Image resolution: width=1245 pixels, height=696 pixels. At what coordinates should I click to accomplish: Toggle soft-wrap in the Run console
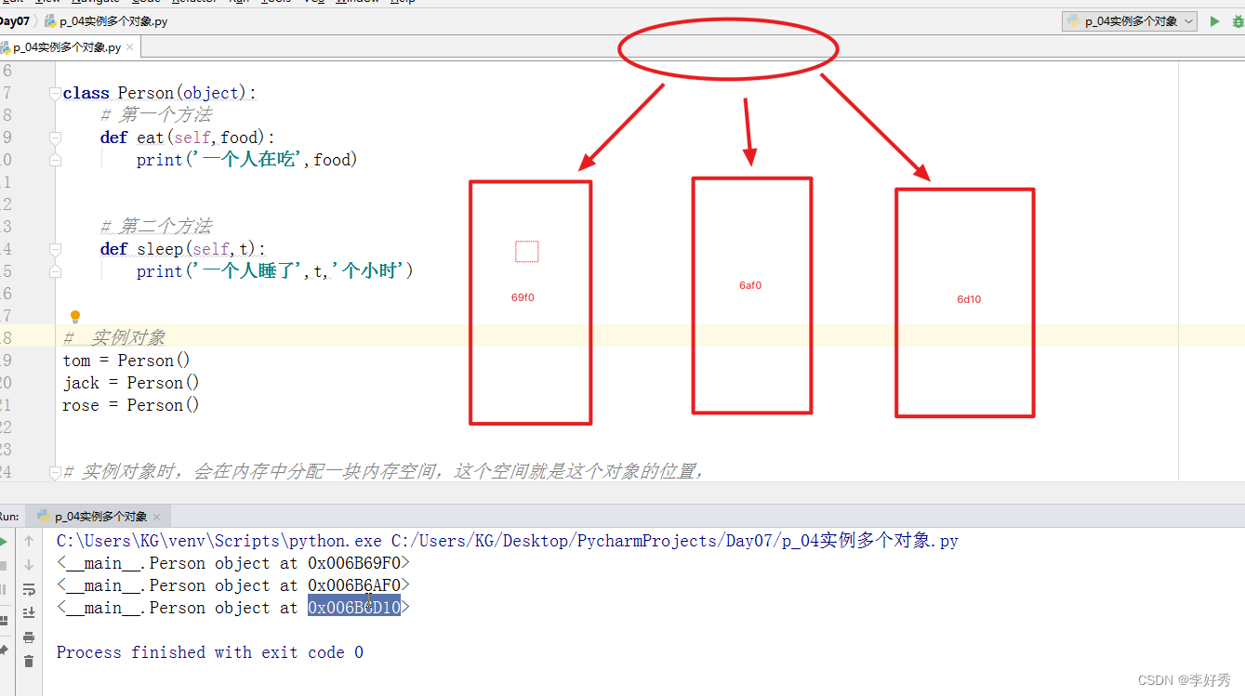(x=29, y=589)
